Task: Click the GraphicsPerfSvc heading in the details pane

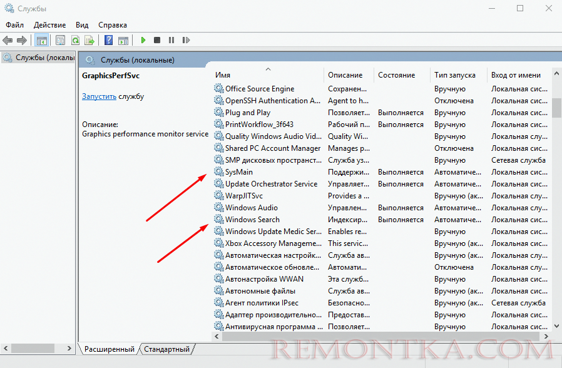Action: point(110,76)
